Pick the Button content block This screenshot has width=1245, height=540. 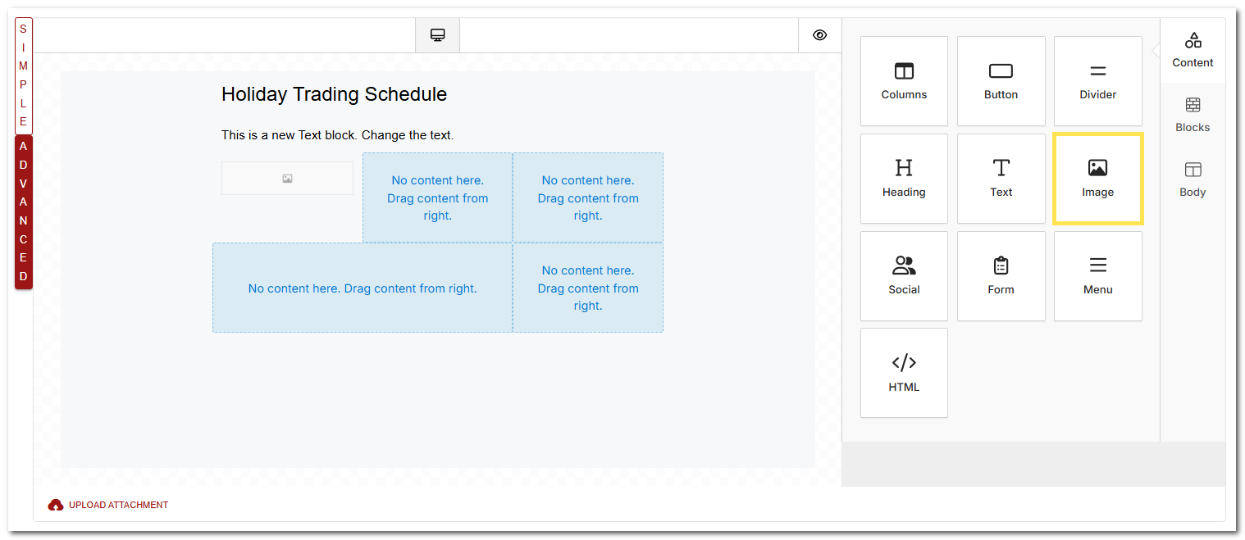click(1001, 81)
